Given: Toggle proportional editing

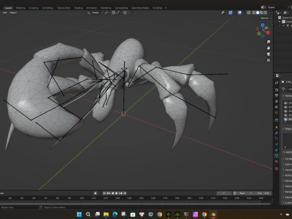Looking at the screenshot, I should click(125, 13).
